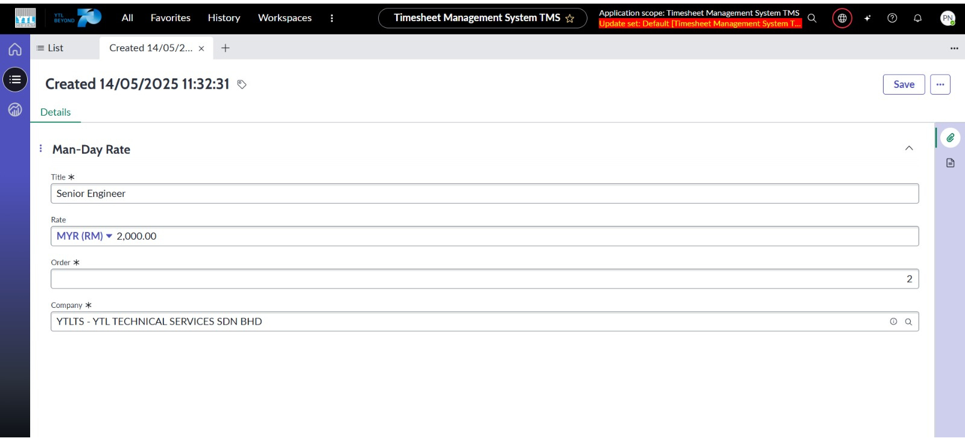Viewport: 965px width, 441px height.
Task: Open the more actions button beside Save
Action: pyautogui.click(x=940, y=84)
